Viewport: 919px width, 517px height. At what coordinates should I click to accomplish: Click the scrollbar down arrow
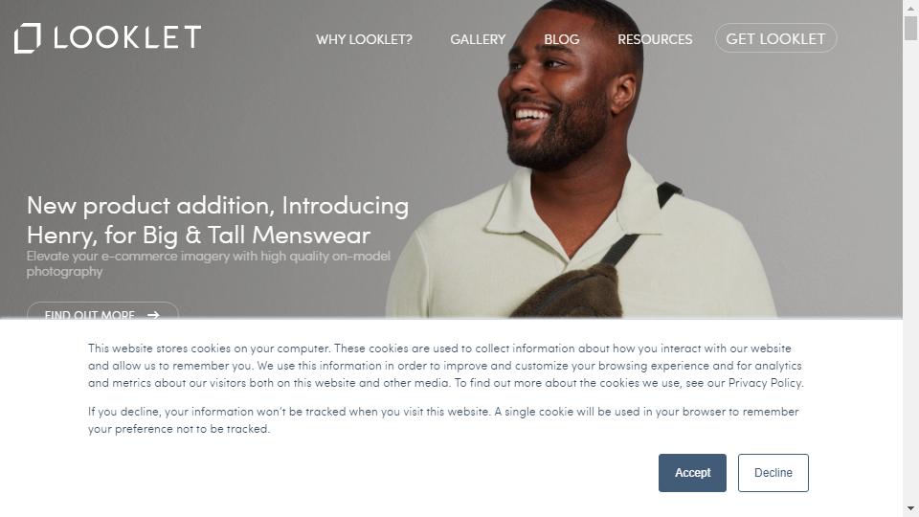910,508
